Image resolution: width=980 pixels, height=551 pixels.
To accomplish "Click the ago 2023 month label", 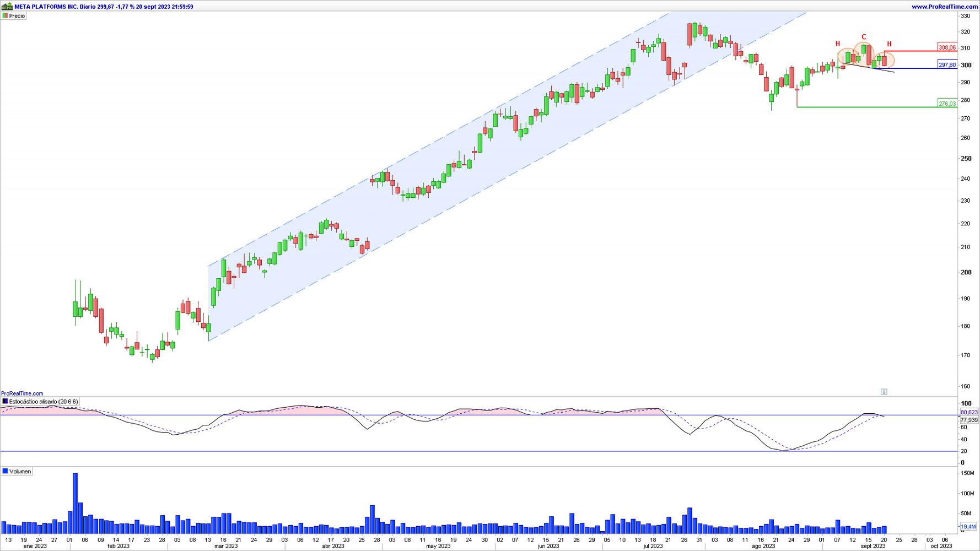I will 763,546.
